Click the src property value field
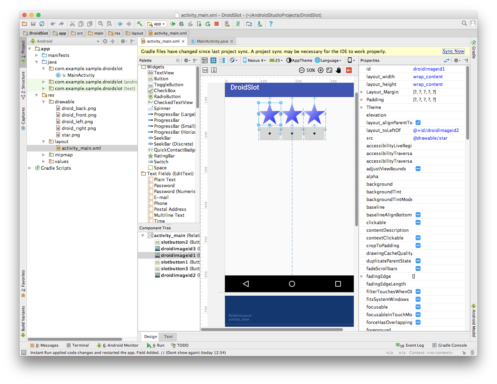Screen dimensions: 497x384 tap(439, 138)
